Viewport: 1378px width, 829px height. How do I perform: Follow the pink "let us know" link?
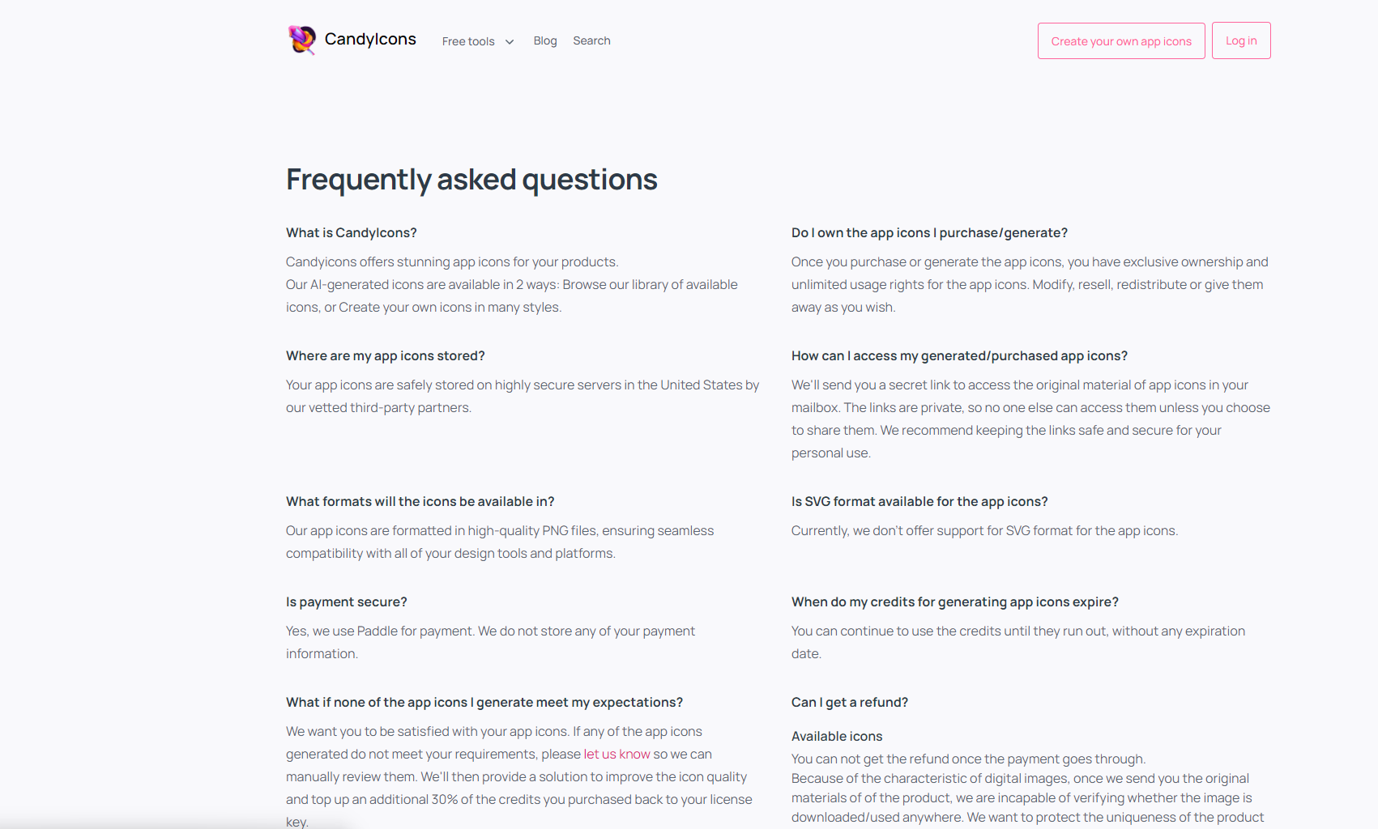coord(616,755)
